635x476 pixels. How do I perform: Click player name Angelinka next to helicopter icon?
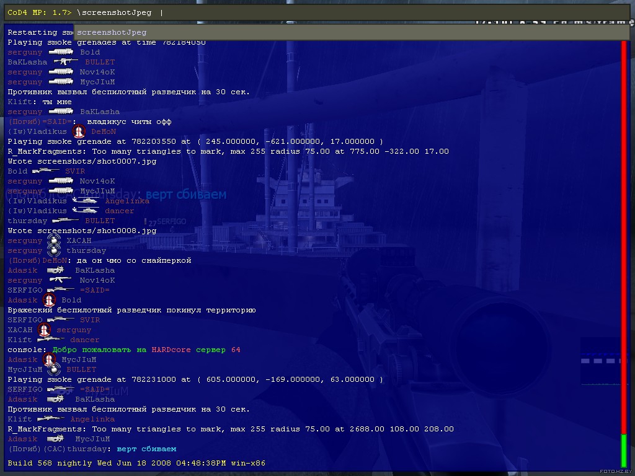pyautogui.click(x=127, y=201)
